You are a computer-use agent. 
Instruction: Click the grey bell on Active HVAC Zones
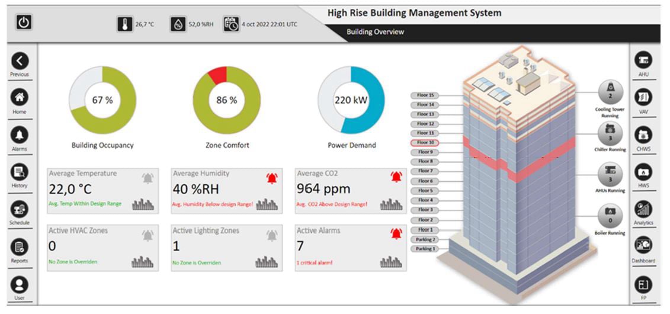(148, 235)
